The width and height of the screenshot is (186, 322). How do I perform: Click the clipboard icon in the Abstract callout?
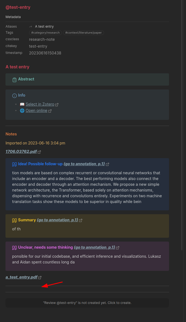click(14, 79)
